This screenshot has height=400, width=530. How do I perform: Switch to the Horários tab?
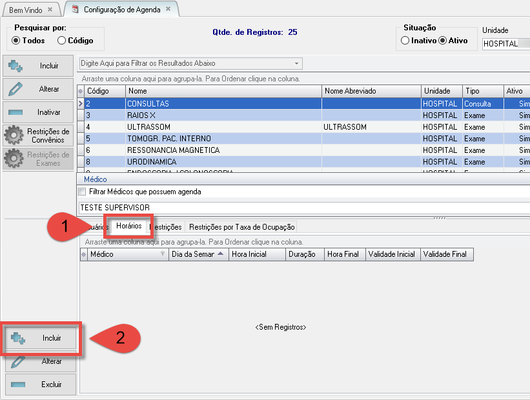[x=128, y=226]
